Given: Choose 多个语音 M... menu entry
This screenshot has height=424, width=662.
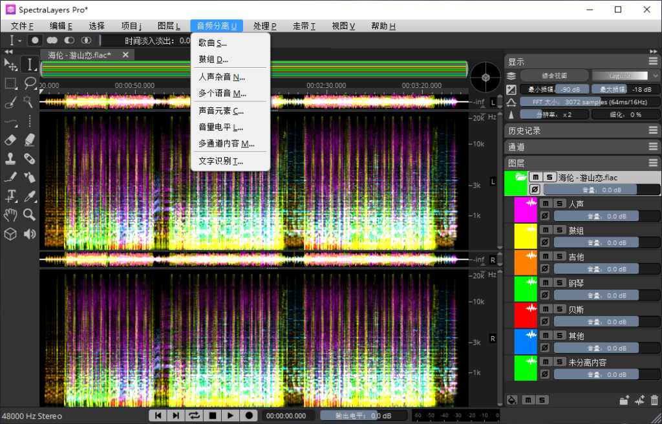Looking at the screenshot, I should [230, 93].
